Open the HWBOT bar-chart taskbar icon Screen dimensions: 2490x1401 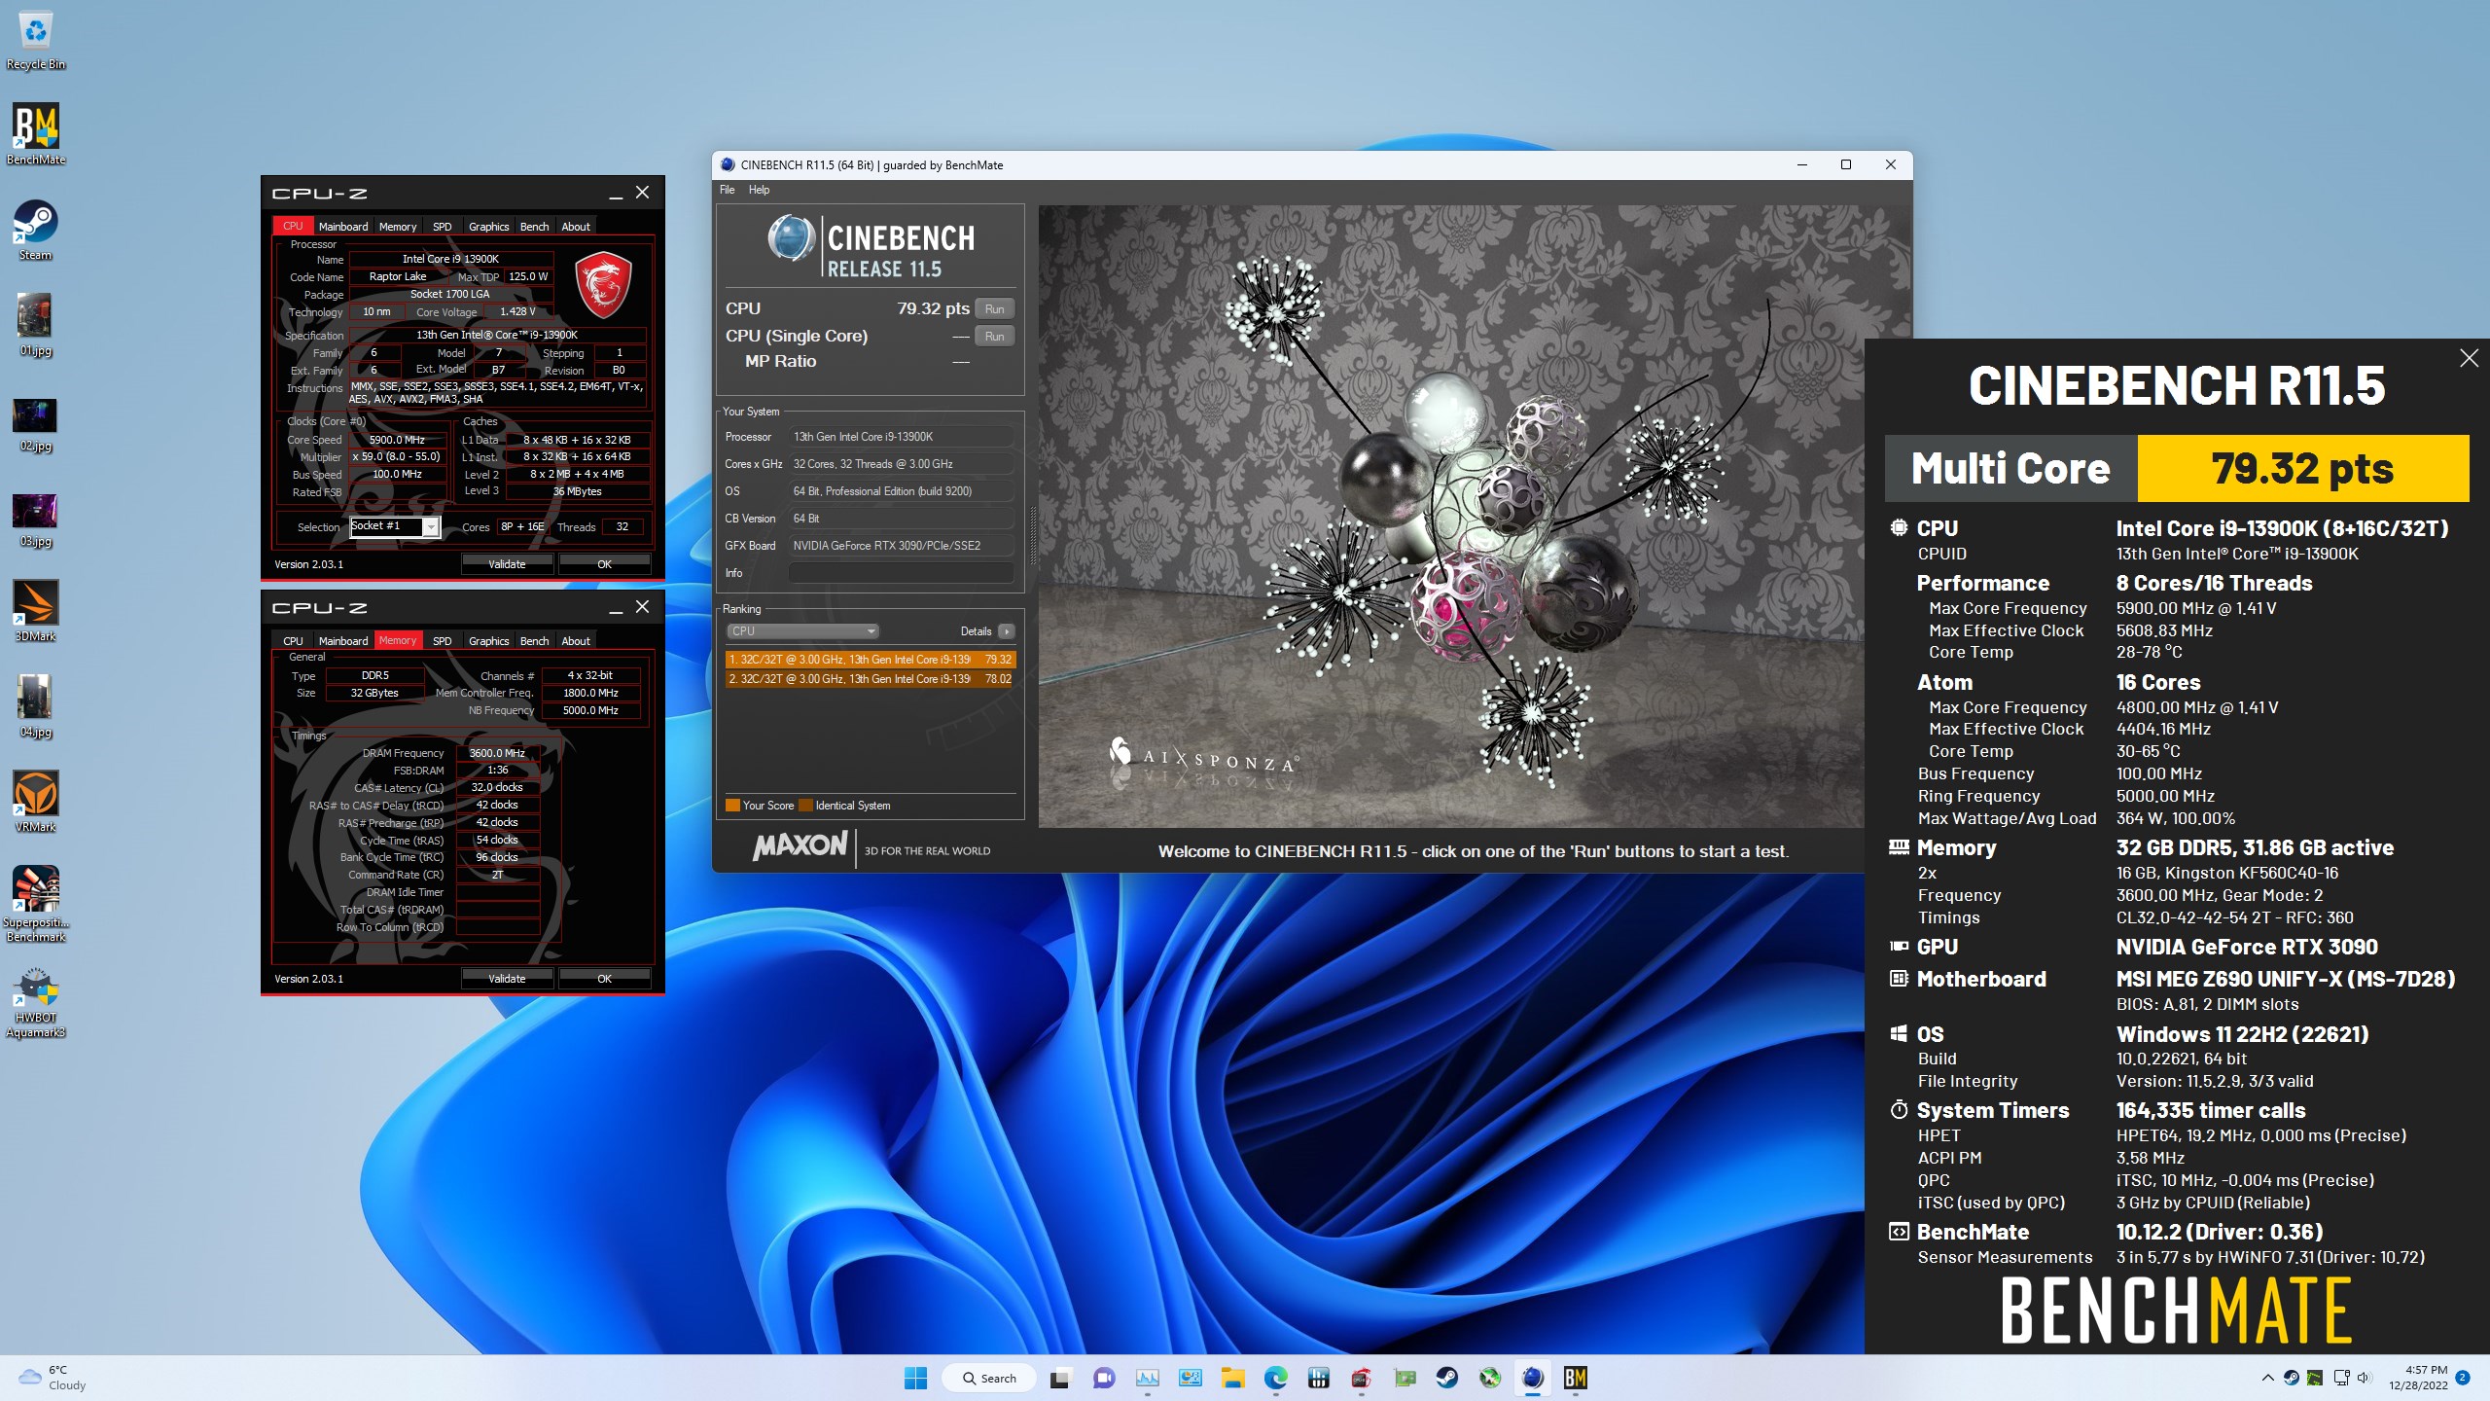[1319, 1378]
